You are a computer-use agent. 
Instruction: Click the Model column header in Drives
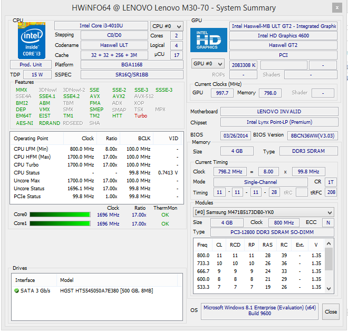(x=117, y=280)
